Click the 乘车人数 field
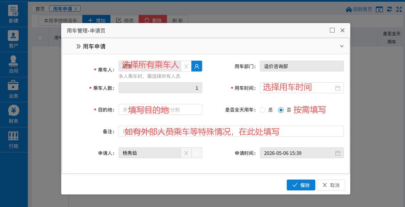The width and height of the screenshot is (405, 207). [160, 88]
